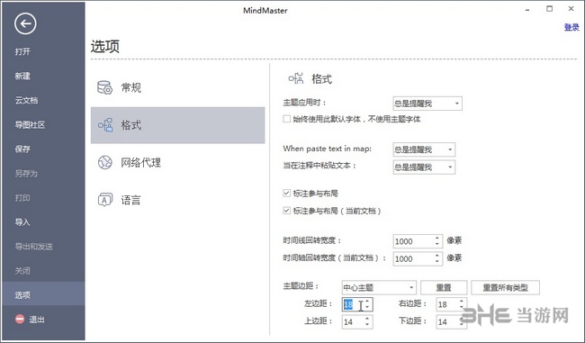
Task: Increase 左边距 with the up arrow
Action: tap(367, 302)
